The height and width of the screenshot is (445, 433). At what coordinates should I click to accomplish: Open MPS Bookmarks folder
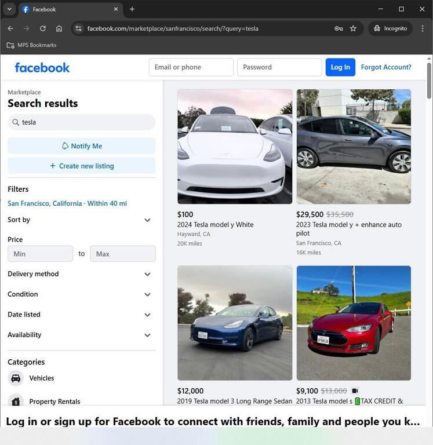pyautogui.click(x=31, y=45)
